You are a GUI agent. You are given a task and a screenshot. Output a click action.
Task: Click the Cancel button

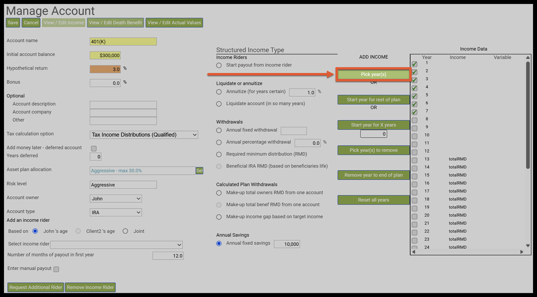31,23
